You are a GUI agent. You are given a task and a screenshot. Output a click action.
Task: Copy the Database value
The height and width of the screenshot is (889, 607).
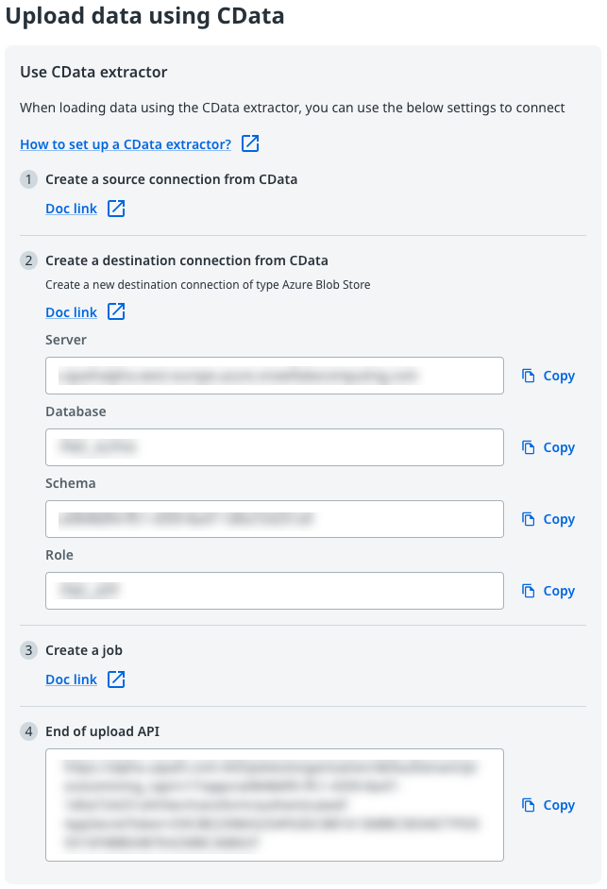[x=548, y=447]
